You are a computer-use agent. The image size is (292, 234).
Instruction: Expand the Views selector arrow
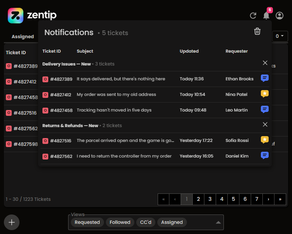pyautogui.click(x=218, y=222)
